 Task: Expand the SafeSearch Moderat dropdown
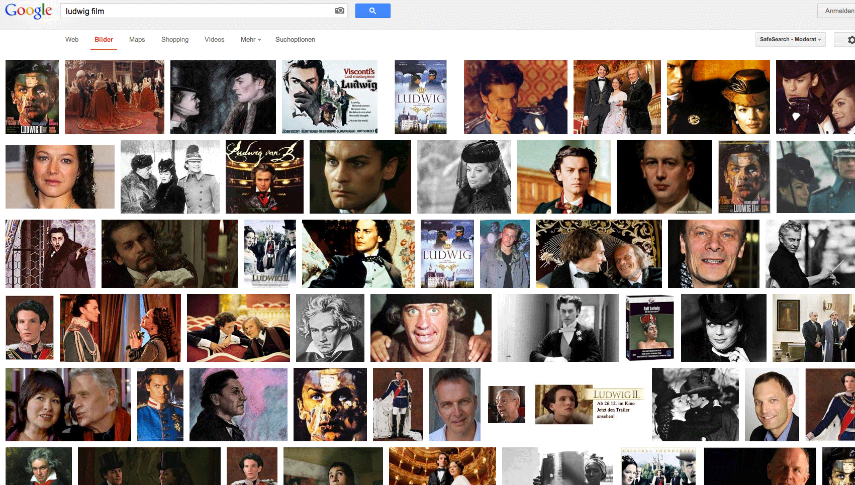[790, 40]
